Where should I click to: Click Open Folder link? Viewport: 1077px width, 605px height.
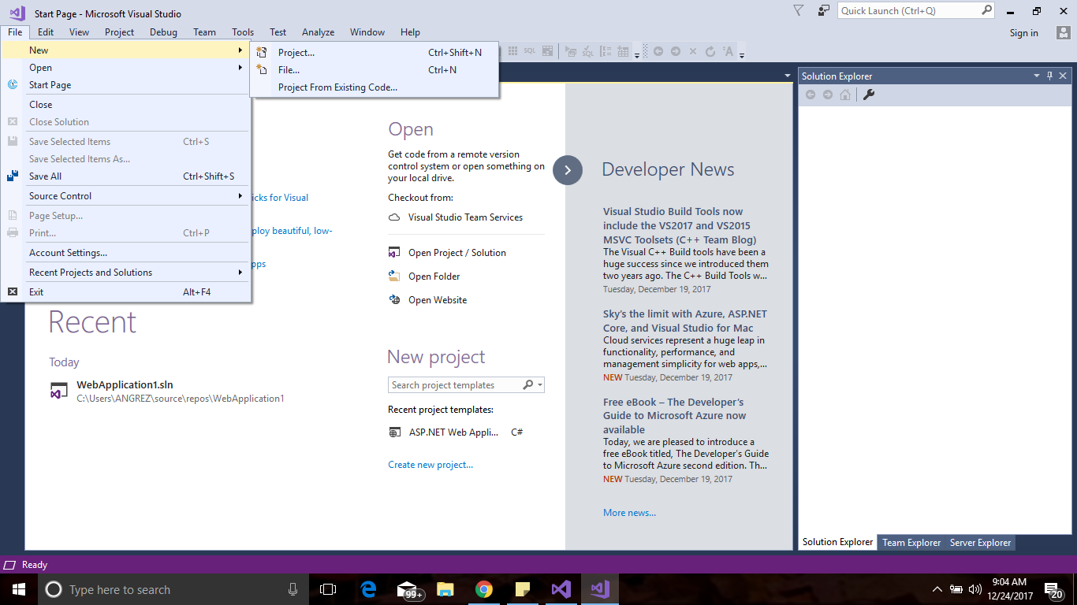434,277
